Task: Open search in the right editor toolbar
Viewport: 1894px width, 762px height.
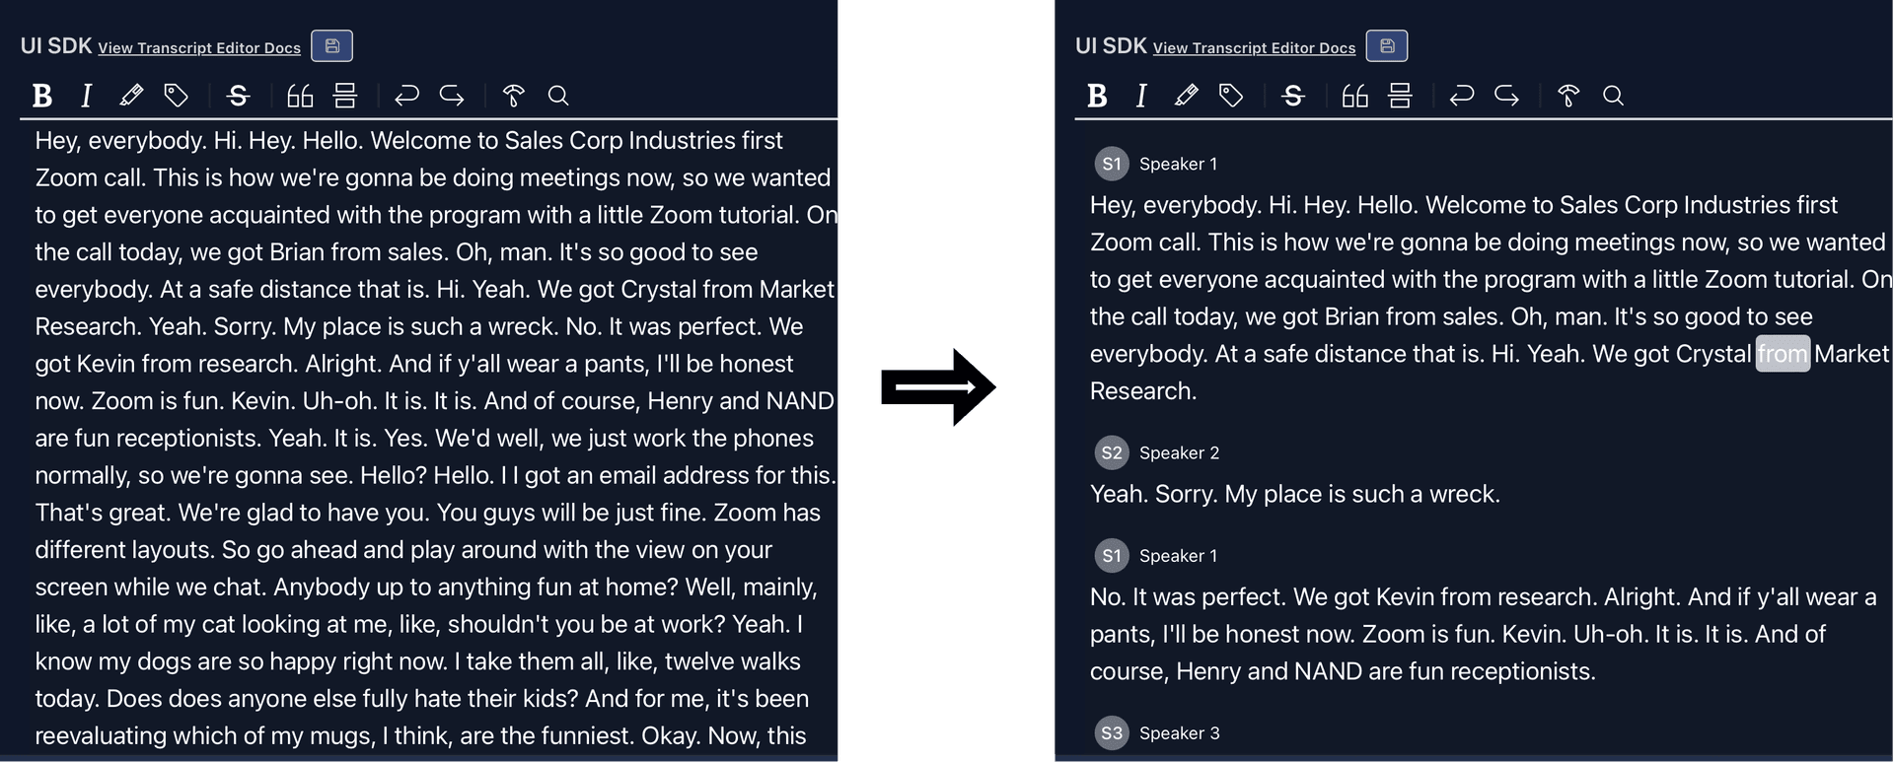Action: point(1613,96)
